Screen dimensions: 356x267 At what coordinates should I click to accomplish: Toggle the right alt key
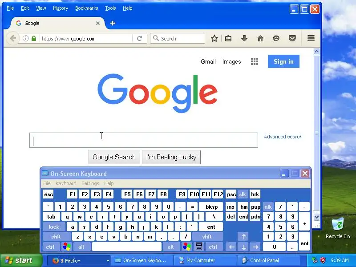(x=171, y=247)
